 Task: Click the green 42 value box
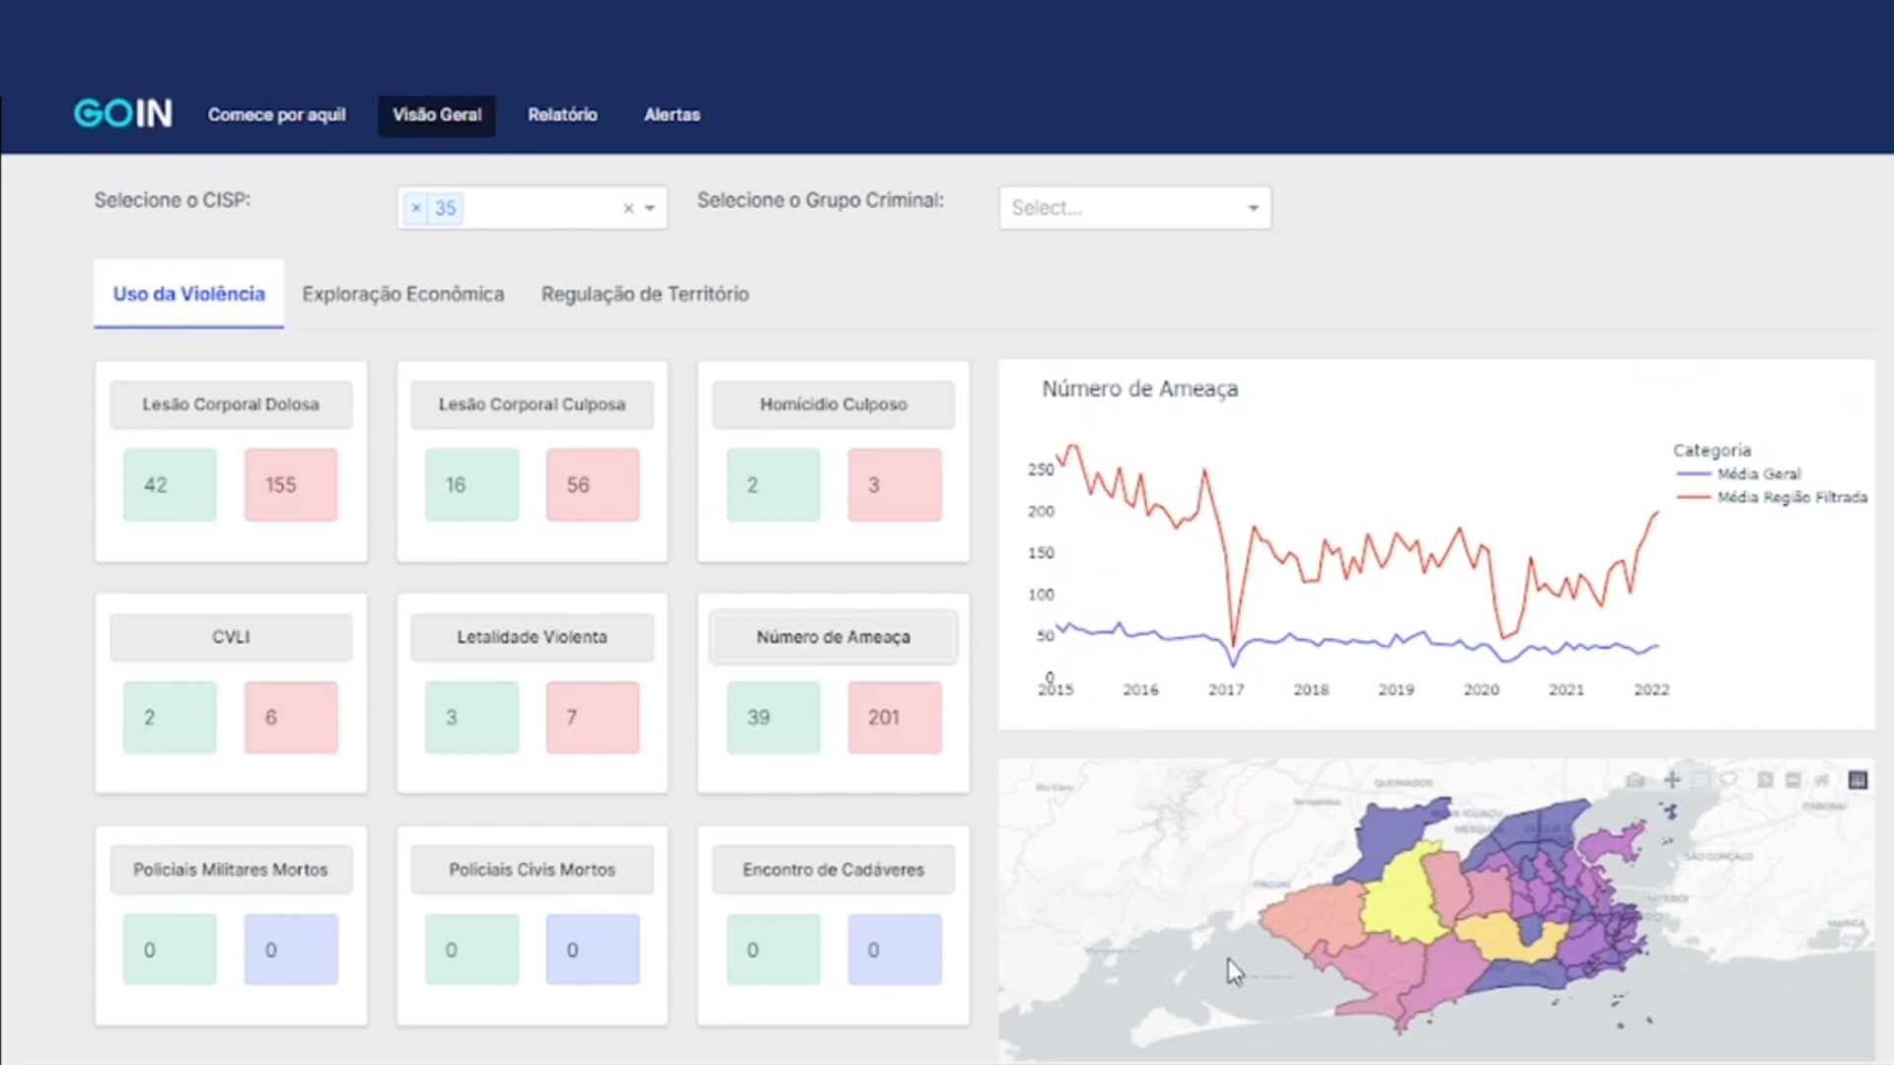170,485
